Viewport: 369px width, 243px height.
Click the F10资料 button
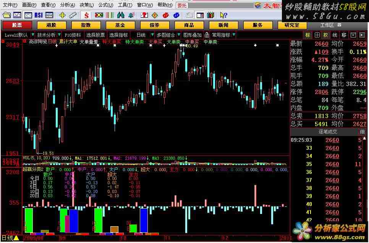[x=73, y=35]
